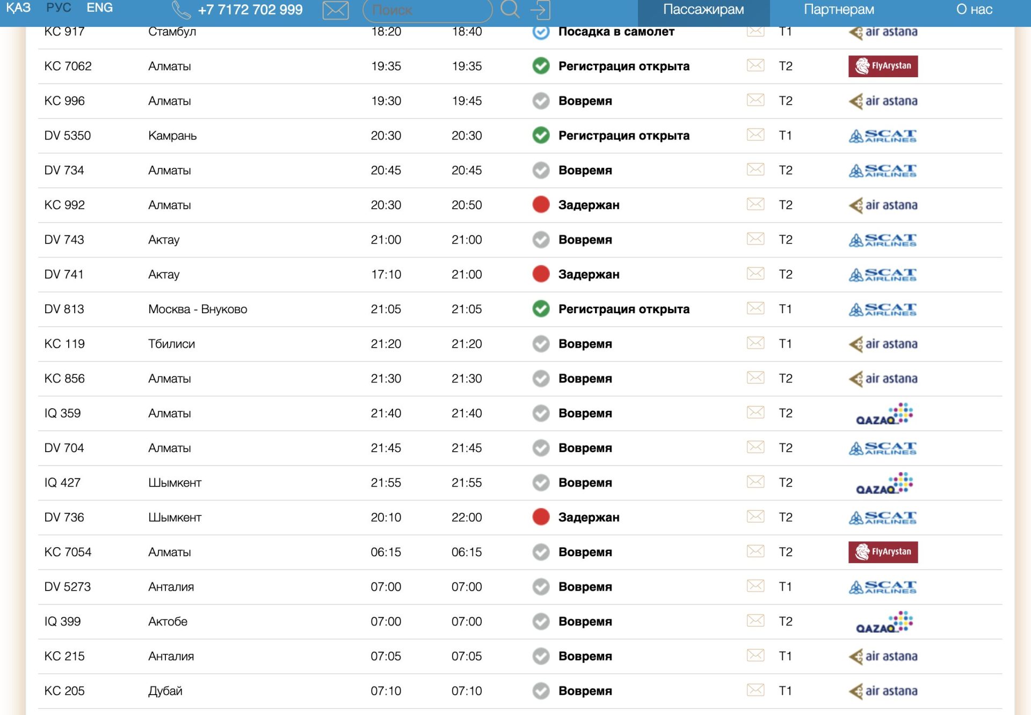Open the О нас menu item
This screenshot has width=1031, height=715.
(974, 10)
